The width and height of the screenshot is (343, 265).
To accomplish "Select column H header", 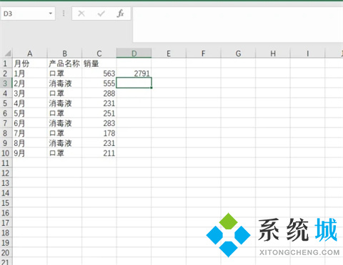I will click(x=273, y=53).
